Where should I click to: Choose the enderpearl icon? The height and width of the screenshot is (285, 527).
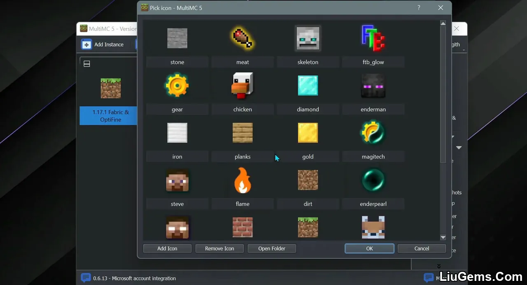pos(373,180)
